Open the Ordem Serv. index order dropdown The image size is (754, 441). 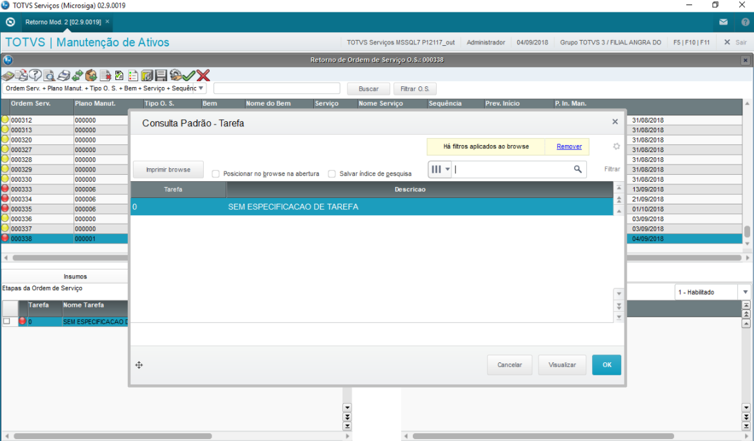[x=201, y=88]
